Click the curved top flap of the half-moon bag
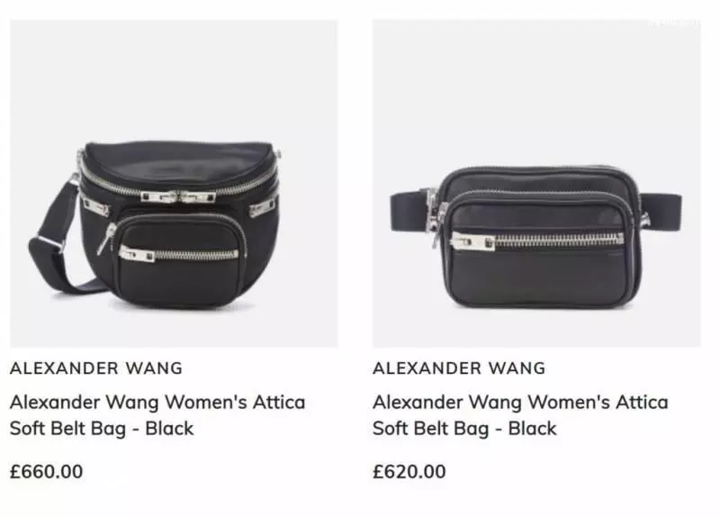 pos(179,161)
